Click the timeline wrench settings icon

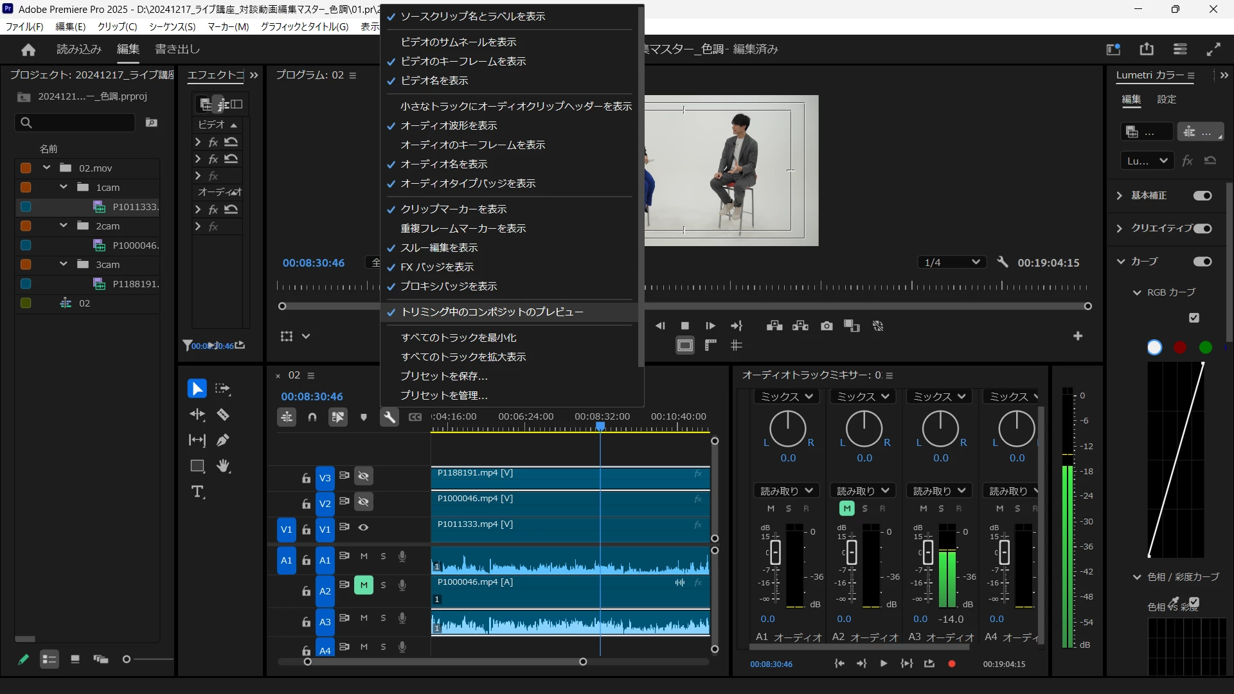click(x=389, y=417)
